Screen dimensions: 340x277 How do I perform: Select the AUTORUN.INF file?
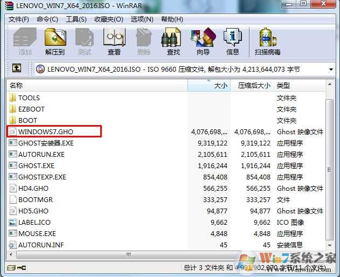point(41,245)
